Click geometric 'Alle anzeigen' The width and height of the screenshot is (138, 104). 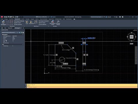[18, 23]
